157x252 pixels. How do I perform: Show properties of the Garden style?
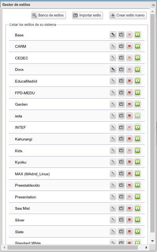click(x=137, y=104)
